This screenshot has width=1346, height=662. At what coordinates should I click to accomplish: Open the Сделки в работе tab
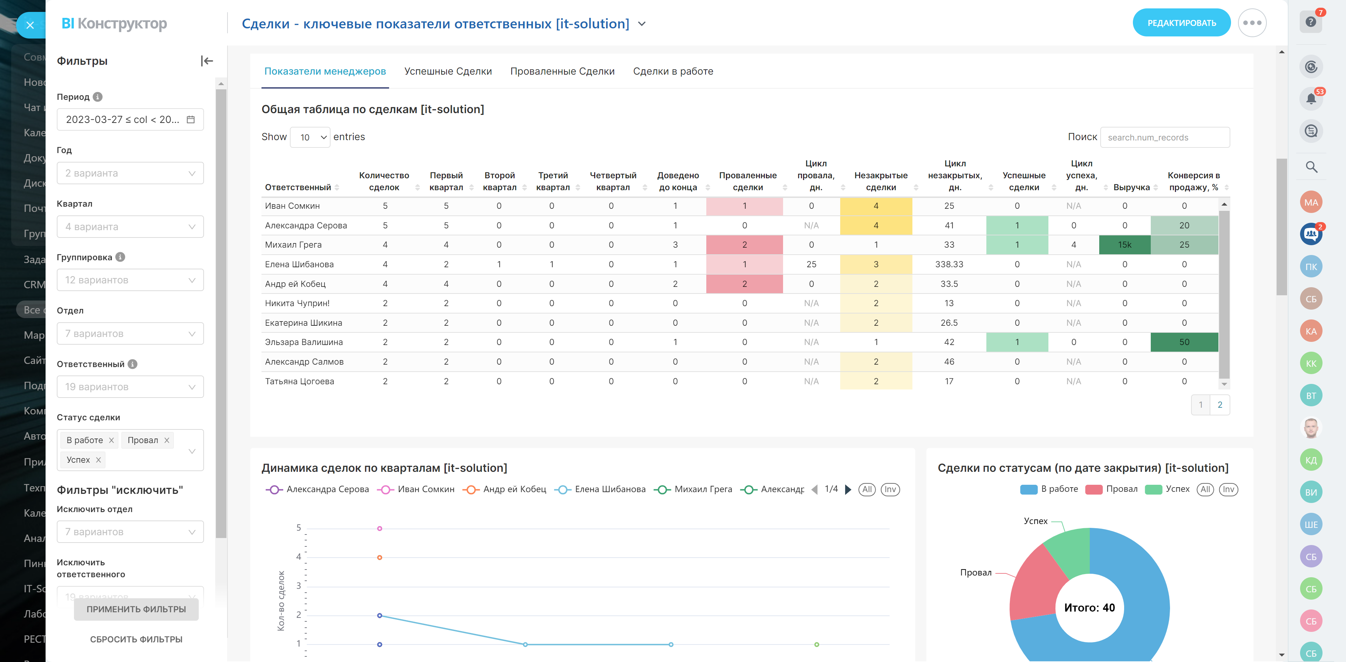(x=673, y=71)
